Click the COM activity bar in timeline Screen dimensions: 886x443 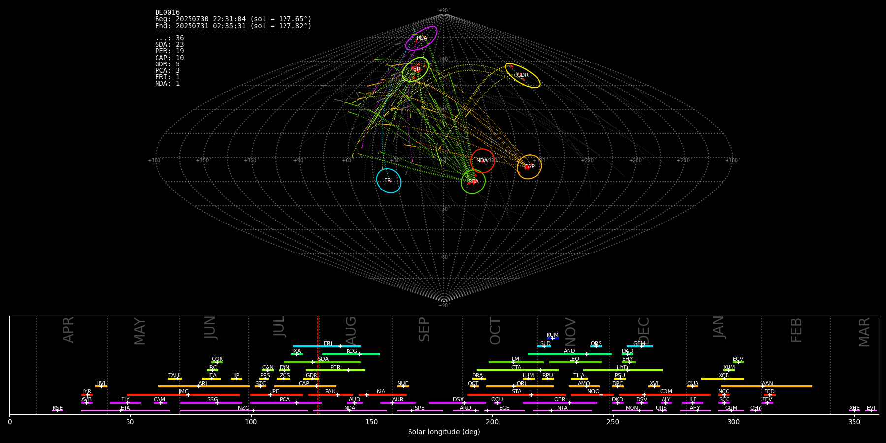coord(665,395)
